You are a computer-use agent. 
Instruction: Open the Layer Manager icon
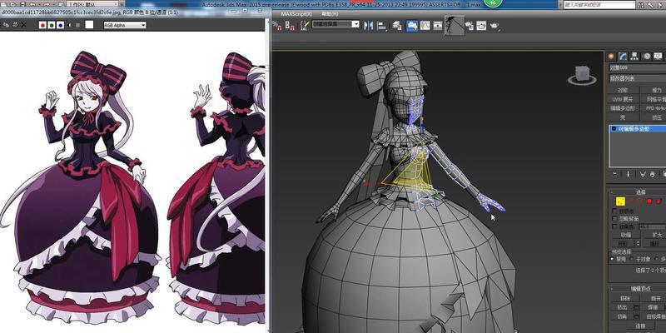coord(398,26)
